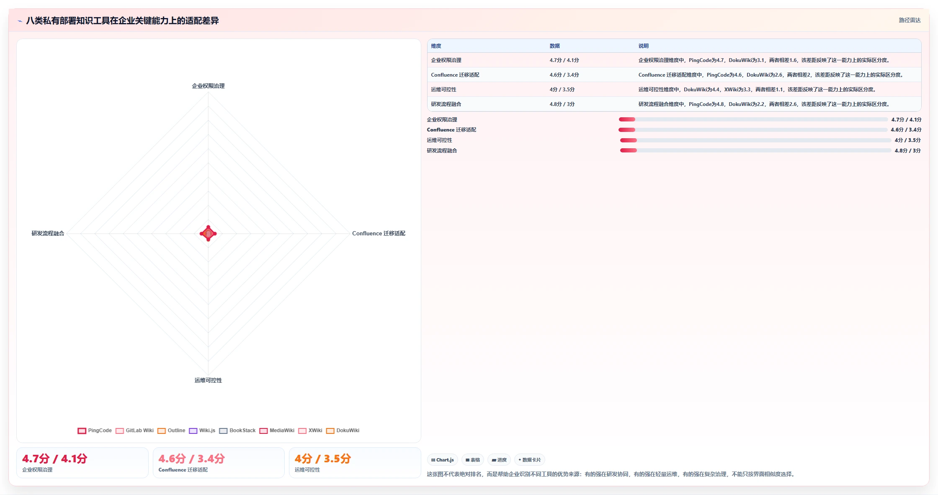Image resolution: width=938 pixels, height=495 pixels.
Task: Toggle PingCode legend series
Action: click(95, 431)
